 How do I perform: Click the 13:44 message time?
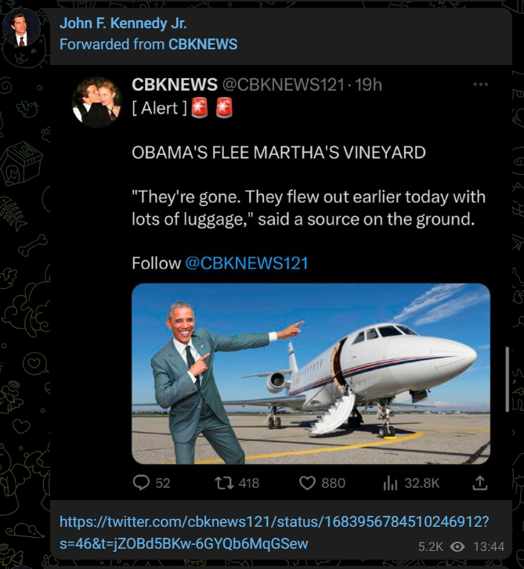tap(489, 546)
